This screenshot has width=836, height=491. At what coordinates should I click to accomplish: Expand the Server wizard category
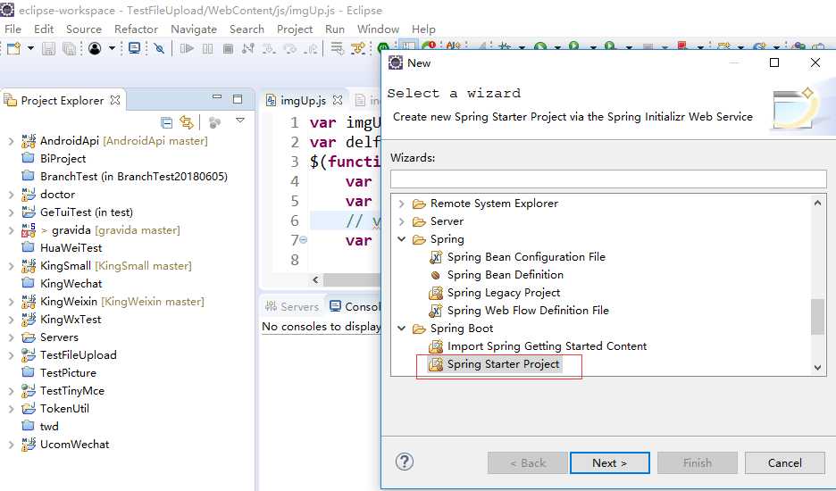(402, 221)
